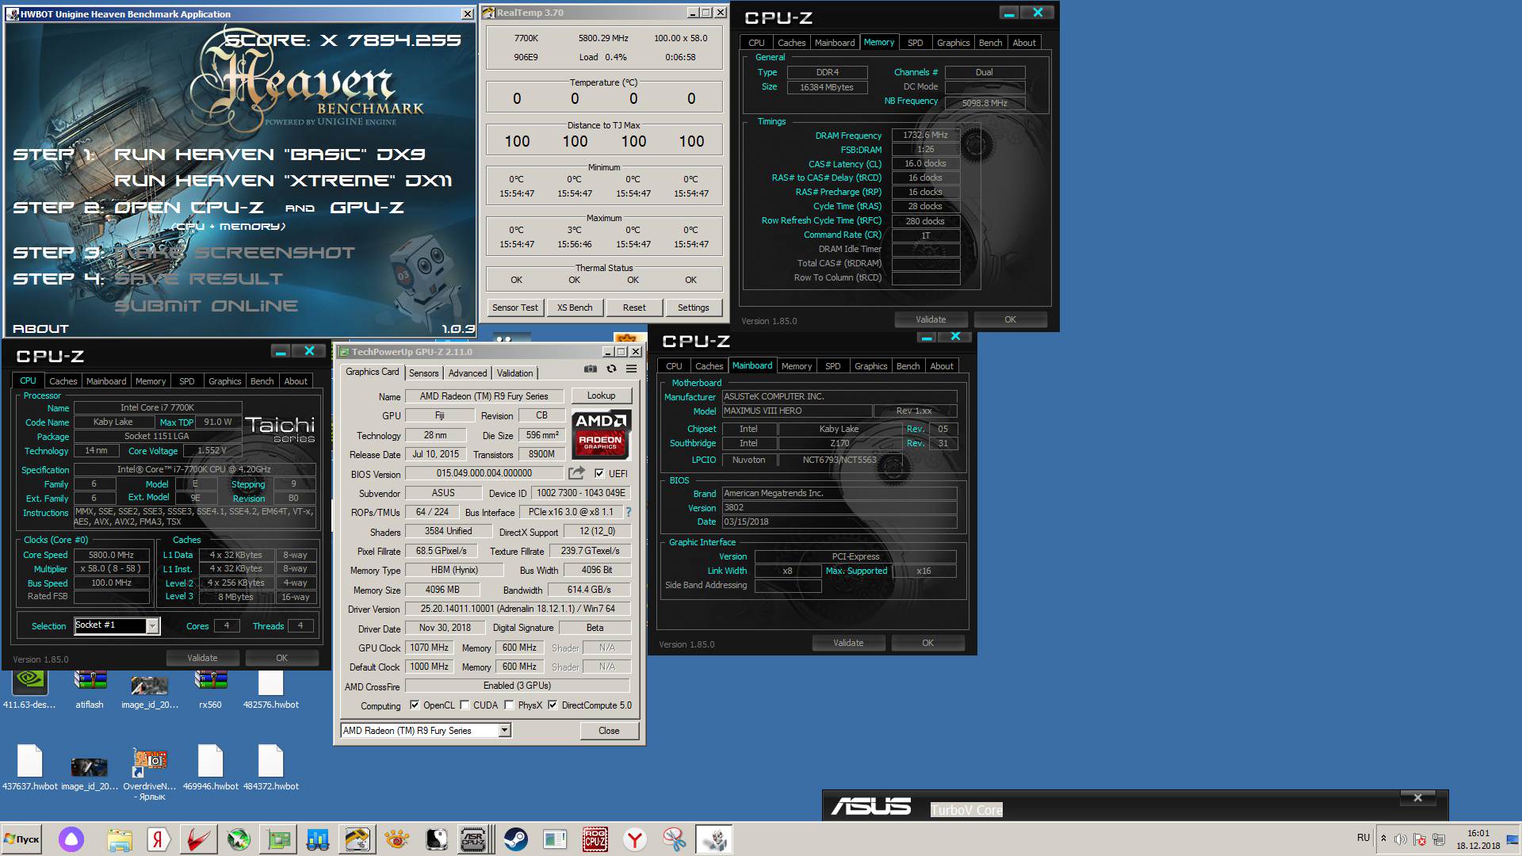Open Steam from the taskbar
Screen dimensions: 1522x856
[x=515, y=839]
